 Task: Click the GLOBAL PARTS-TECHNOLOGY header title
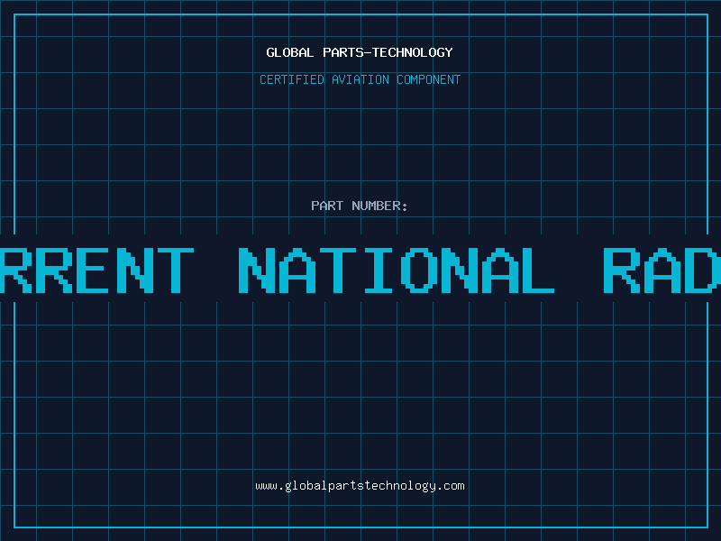point(360,52)
